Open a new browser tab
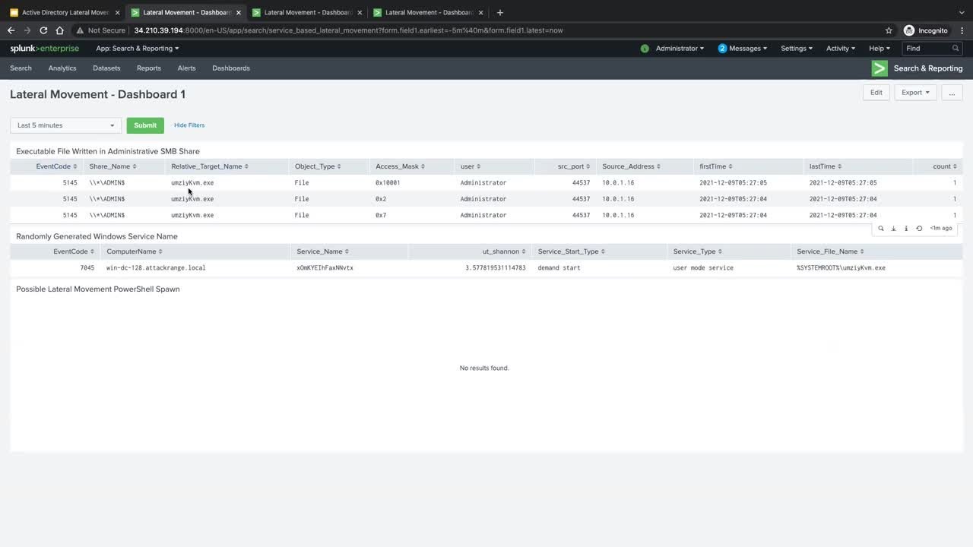Screen dimensions: 973x547 (499, 12)
